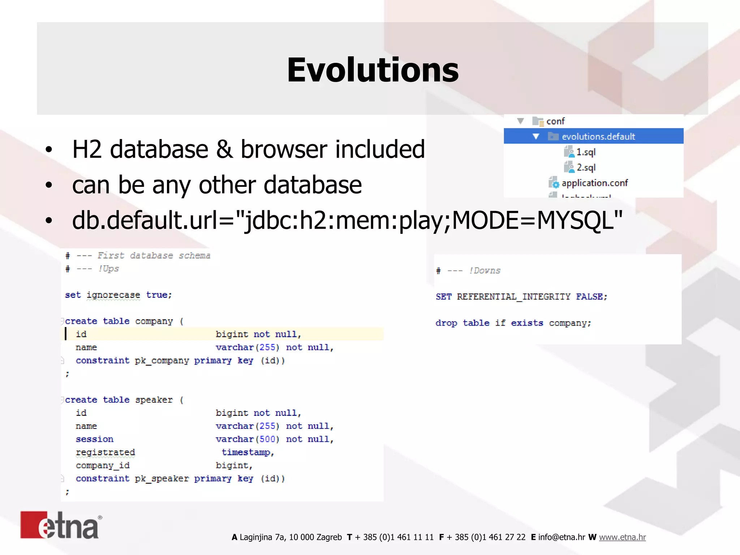Click the conf folder icon
Screen dimensions: 740x555
click(538, 121)
